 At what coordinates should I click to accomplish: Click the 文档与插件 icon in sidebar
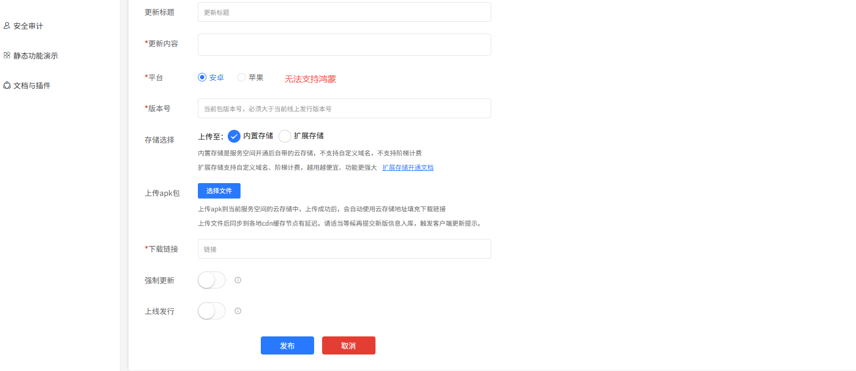[x=7, y=85]
